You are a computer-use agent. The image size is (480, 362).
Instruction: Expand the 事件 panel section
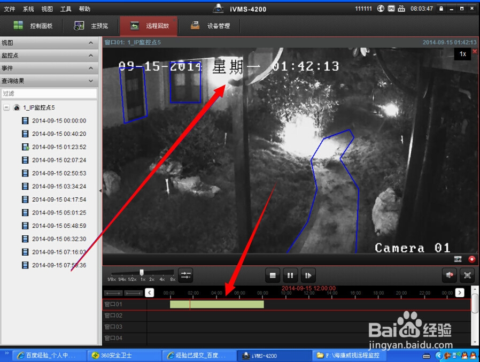click(x=49, y=68)
